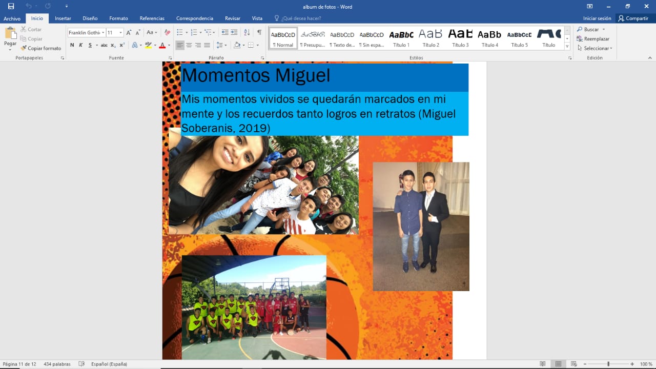Click the Copiar formato paintbrush button
This screenshot has height=369, width=656.
click(40, 48)
